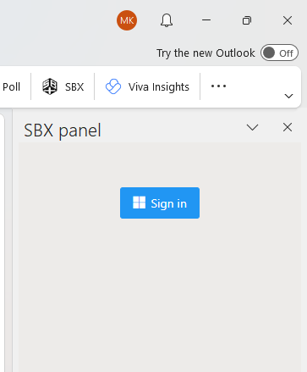Image resolution: width=307 pixels, height=372 pixels.
Task: Open the MK account avatar
Action: coord(127,20)
